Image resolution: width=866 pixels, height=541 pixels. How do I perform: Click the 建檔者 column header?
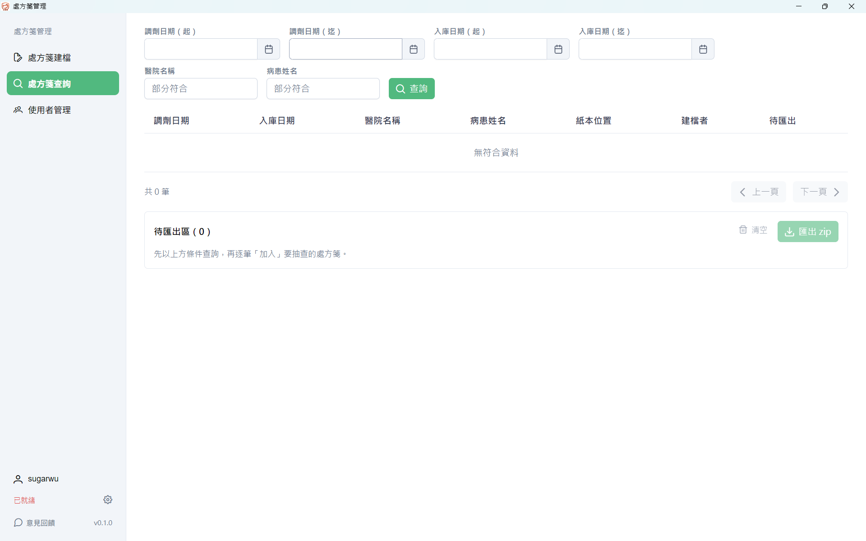[695, 121]
